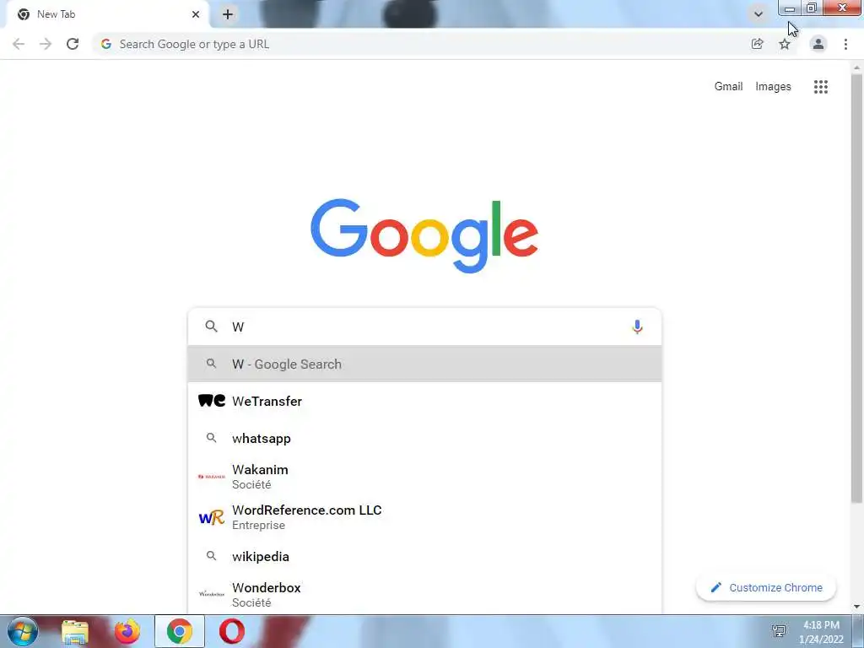The image size is (864, 648).
Task: Click the scrollbar down arrow
Action: pyautogui.click(x=856, y=607)
